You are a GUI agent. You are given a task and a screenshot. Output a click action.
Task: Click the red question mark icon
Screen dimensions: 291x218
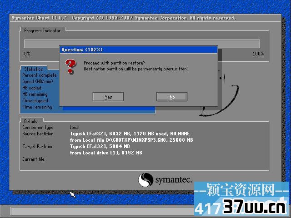pos(70,66)
